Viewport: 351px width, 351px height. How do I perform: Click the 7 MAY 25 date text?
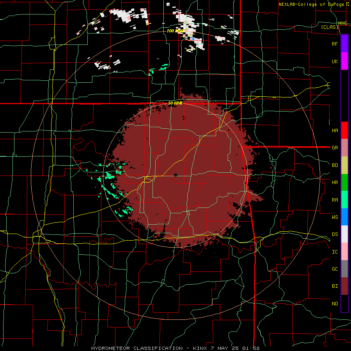pyautogui.click(x=225, y=348)
